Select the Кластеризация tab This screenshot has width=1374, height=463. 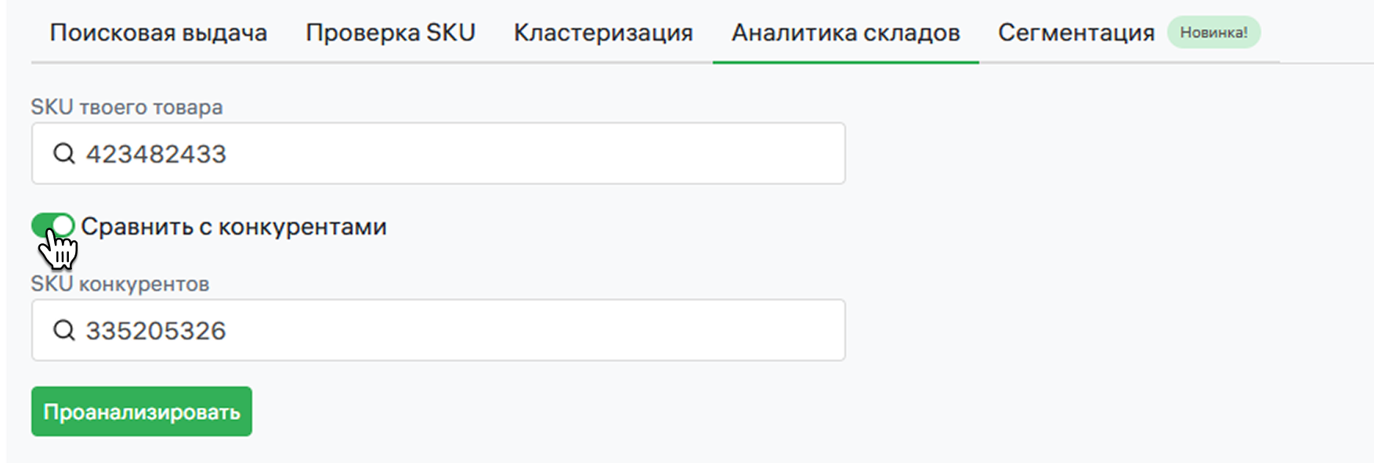pos(603,33)
